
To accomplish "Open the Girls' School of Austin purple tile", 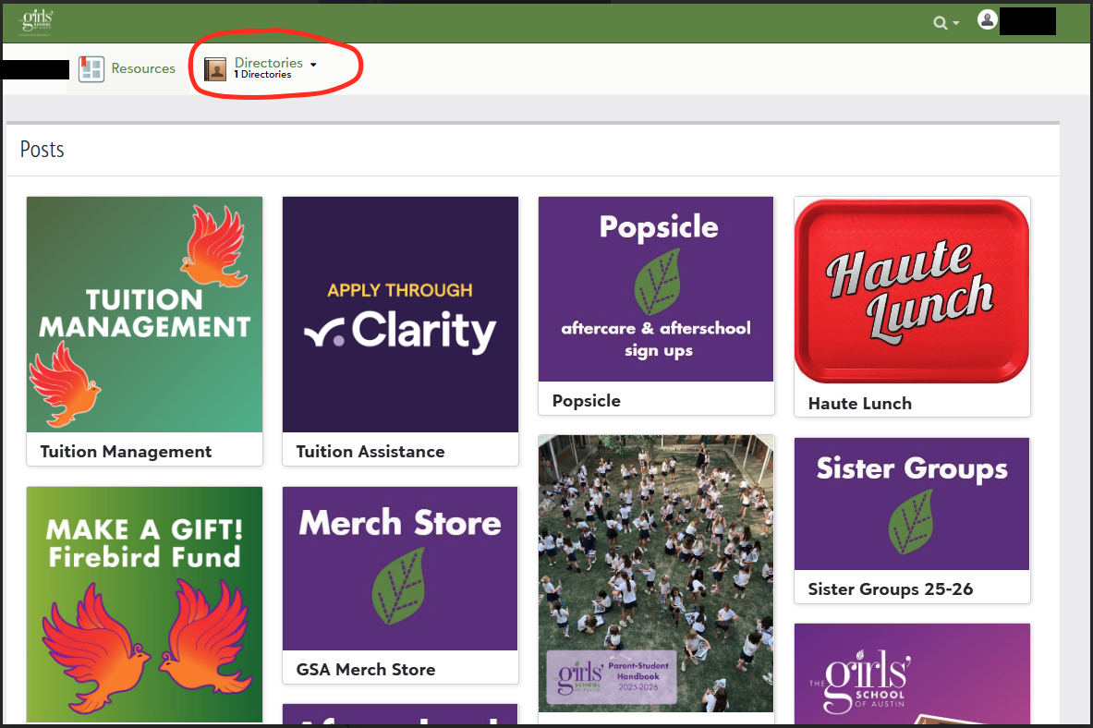I will coord(912,673).
